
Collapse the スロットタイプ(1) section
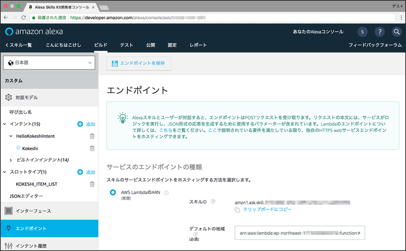[x=5, y=172]
